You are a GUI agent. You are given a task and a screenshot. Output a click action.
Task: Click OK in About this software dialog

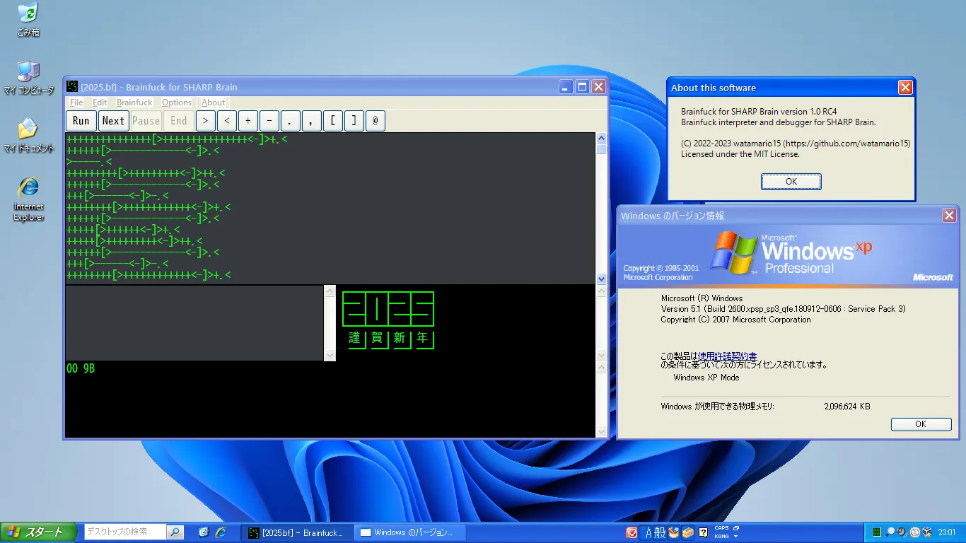pyautogui.click(x=791, y=182)
